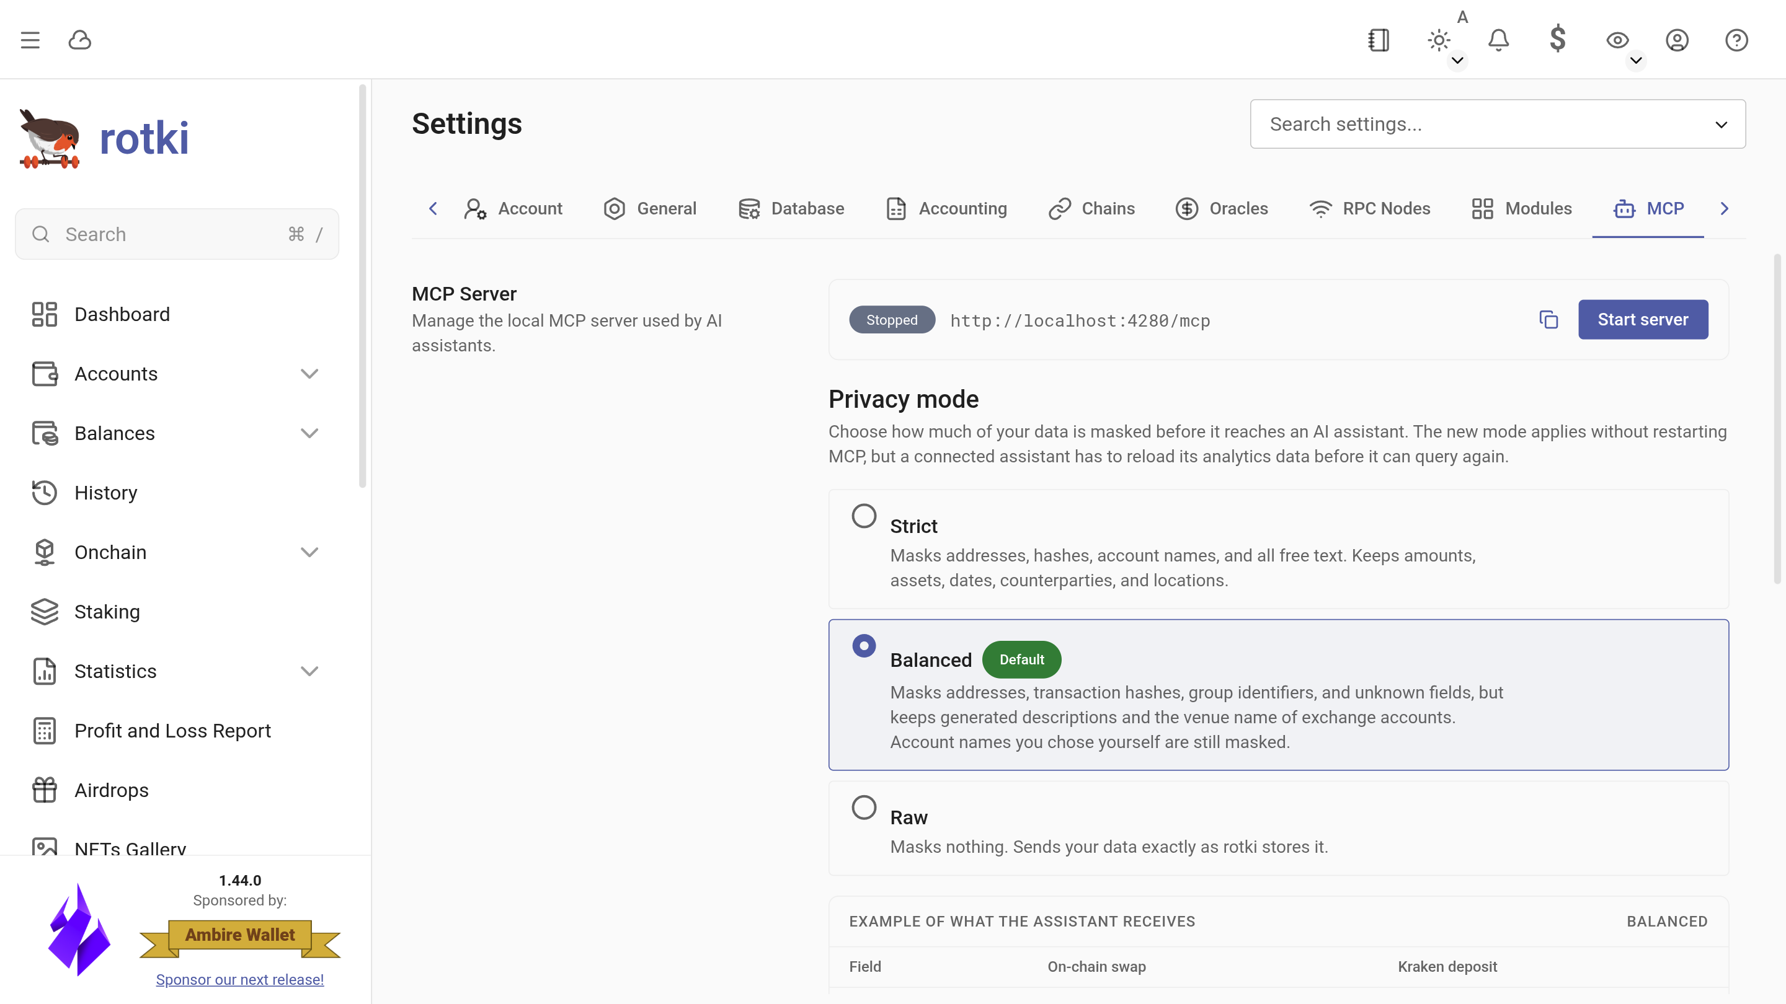Open the help question-mark icon
The width and height of the screenshot is (1786, 1004).
pyautogui.click(x=1736, y=40)
